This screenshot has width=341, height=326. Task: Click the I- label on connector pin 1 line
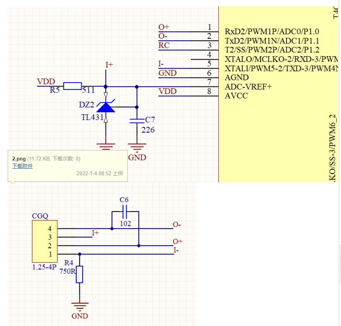point(176,250)
